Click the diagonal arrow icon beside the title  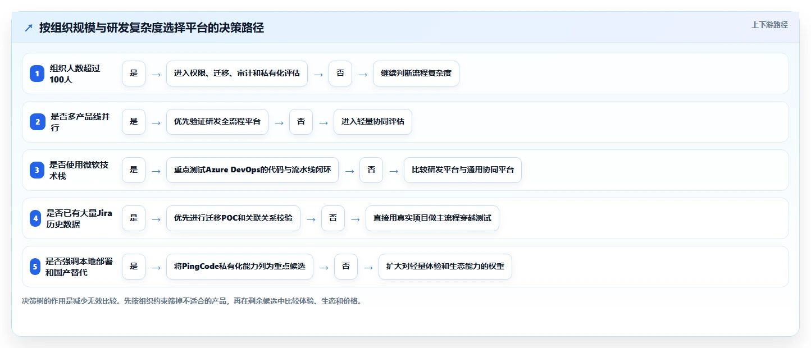tap(29, 28)
